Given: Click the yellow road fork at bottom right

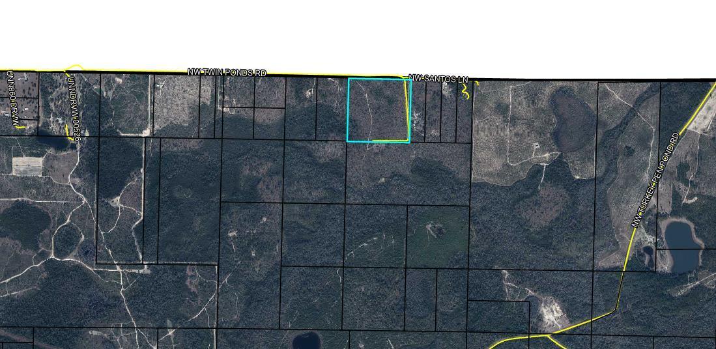Looking at the screenshot, I should click(551, 335).
